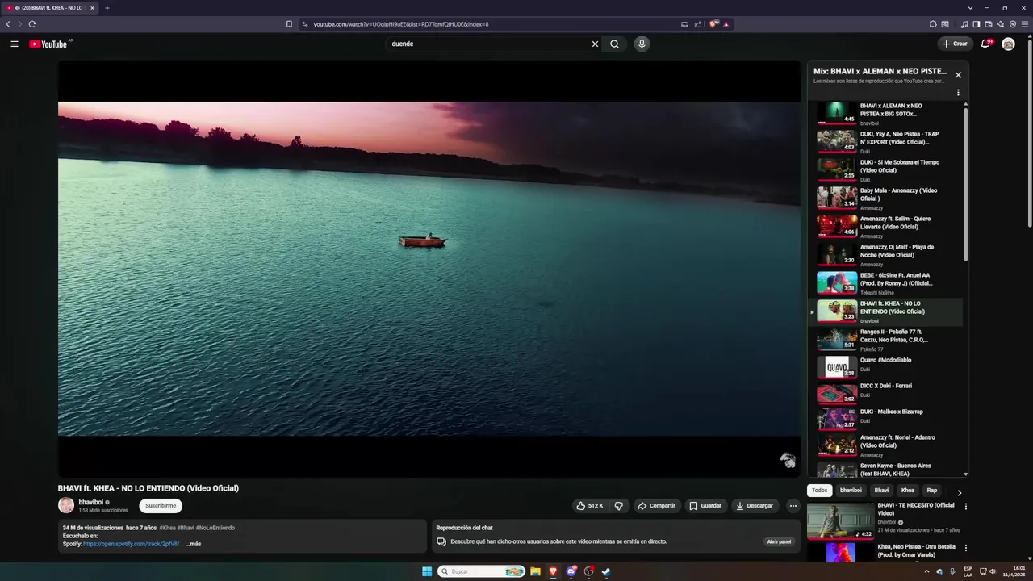Open Steam from the taskbar
The image size is (1033, 581).
click(x=606, y=571)
